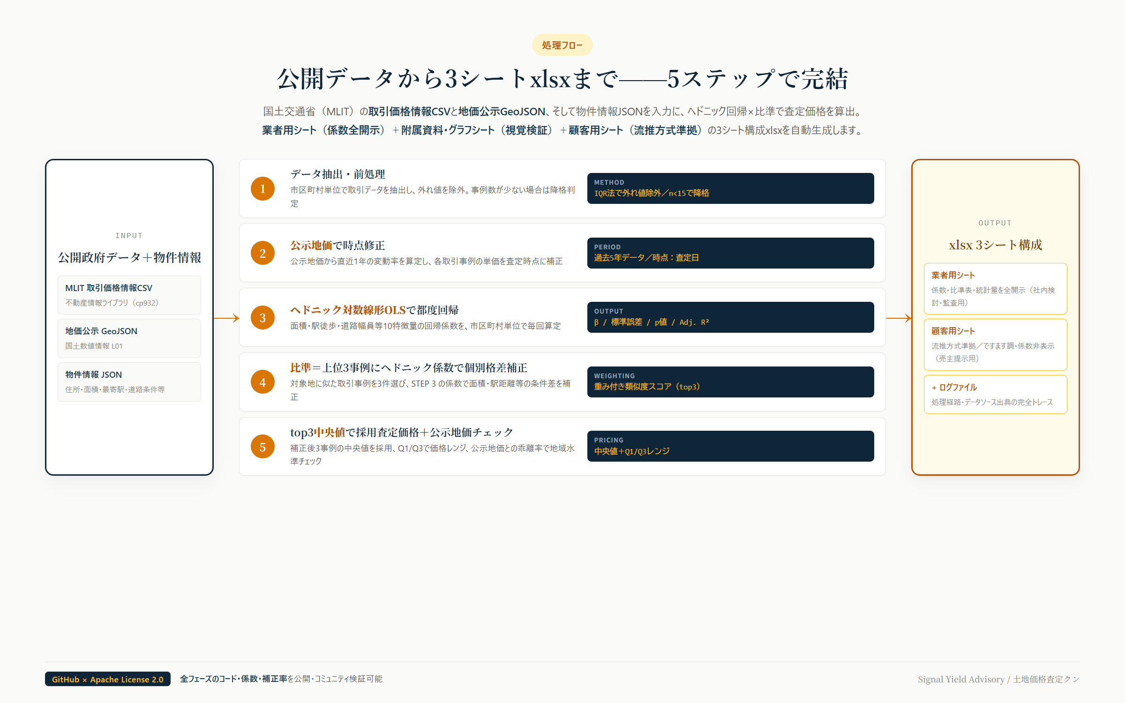
Task: Click the GitHub × Apache License 2.0 badge
Action: pos(108,679)
